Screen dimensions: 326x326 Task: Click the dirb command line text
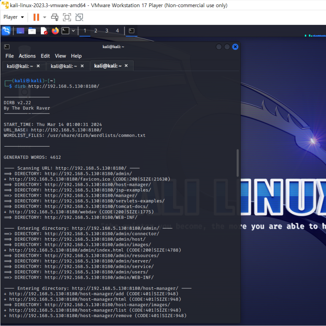(57, 86)
